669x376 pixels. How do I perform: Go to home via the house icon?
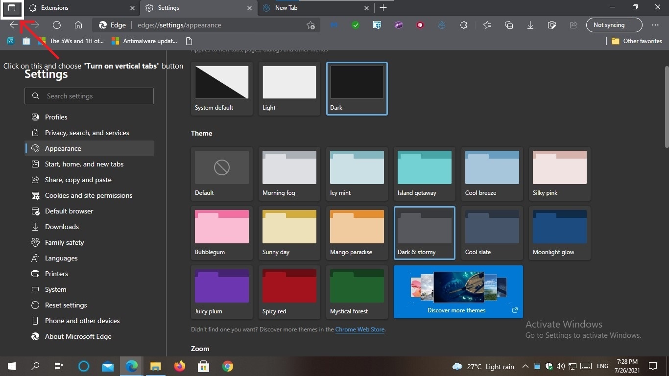coord(78,25)
